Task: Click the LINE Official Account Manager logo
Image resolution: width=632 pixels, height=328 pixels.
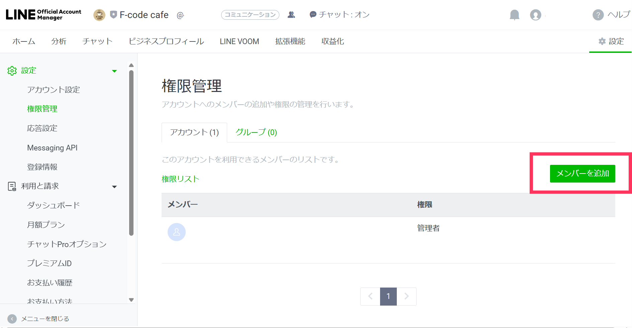Action: pyautogui.click(x=43, y=15)
